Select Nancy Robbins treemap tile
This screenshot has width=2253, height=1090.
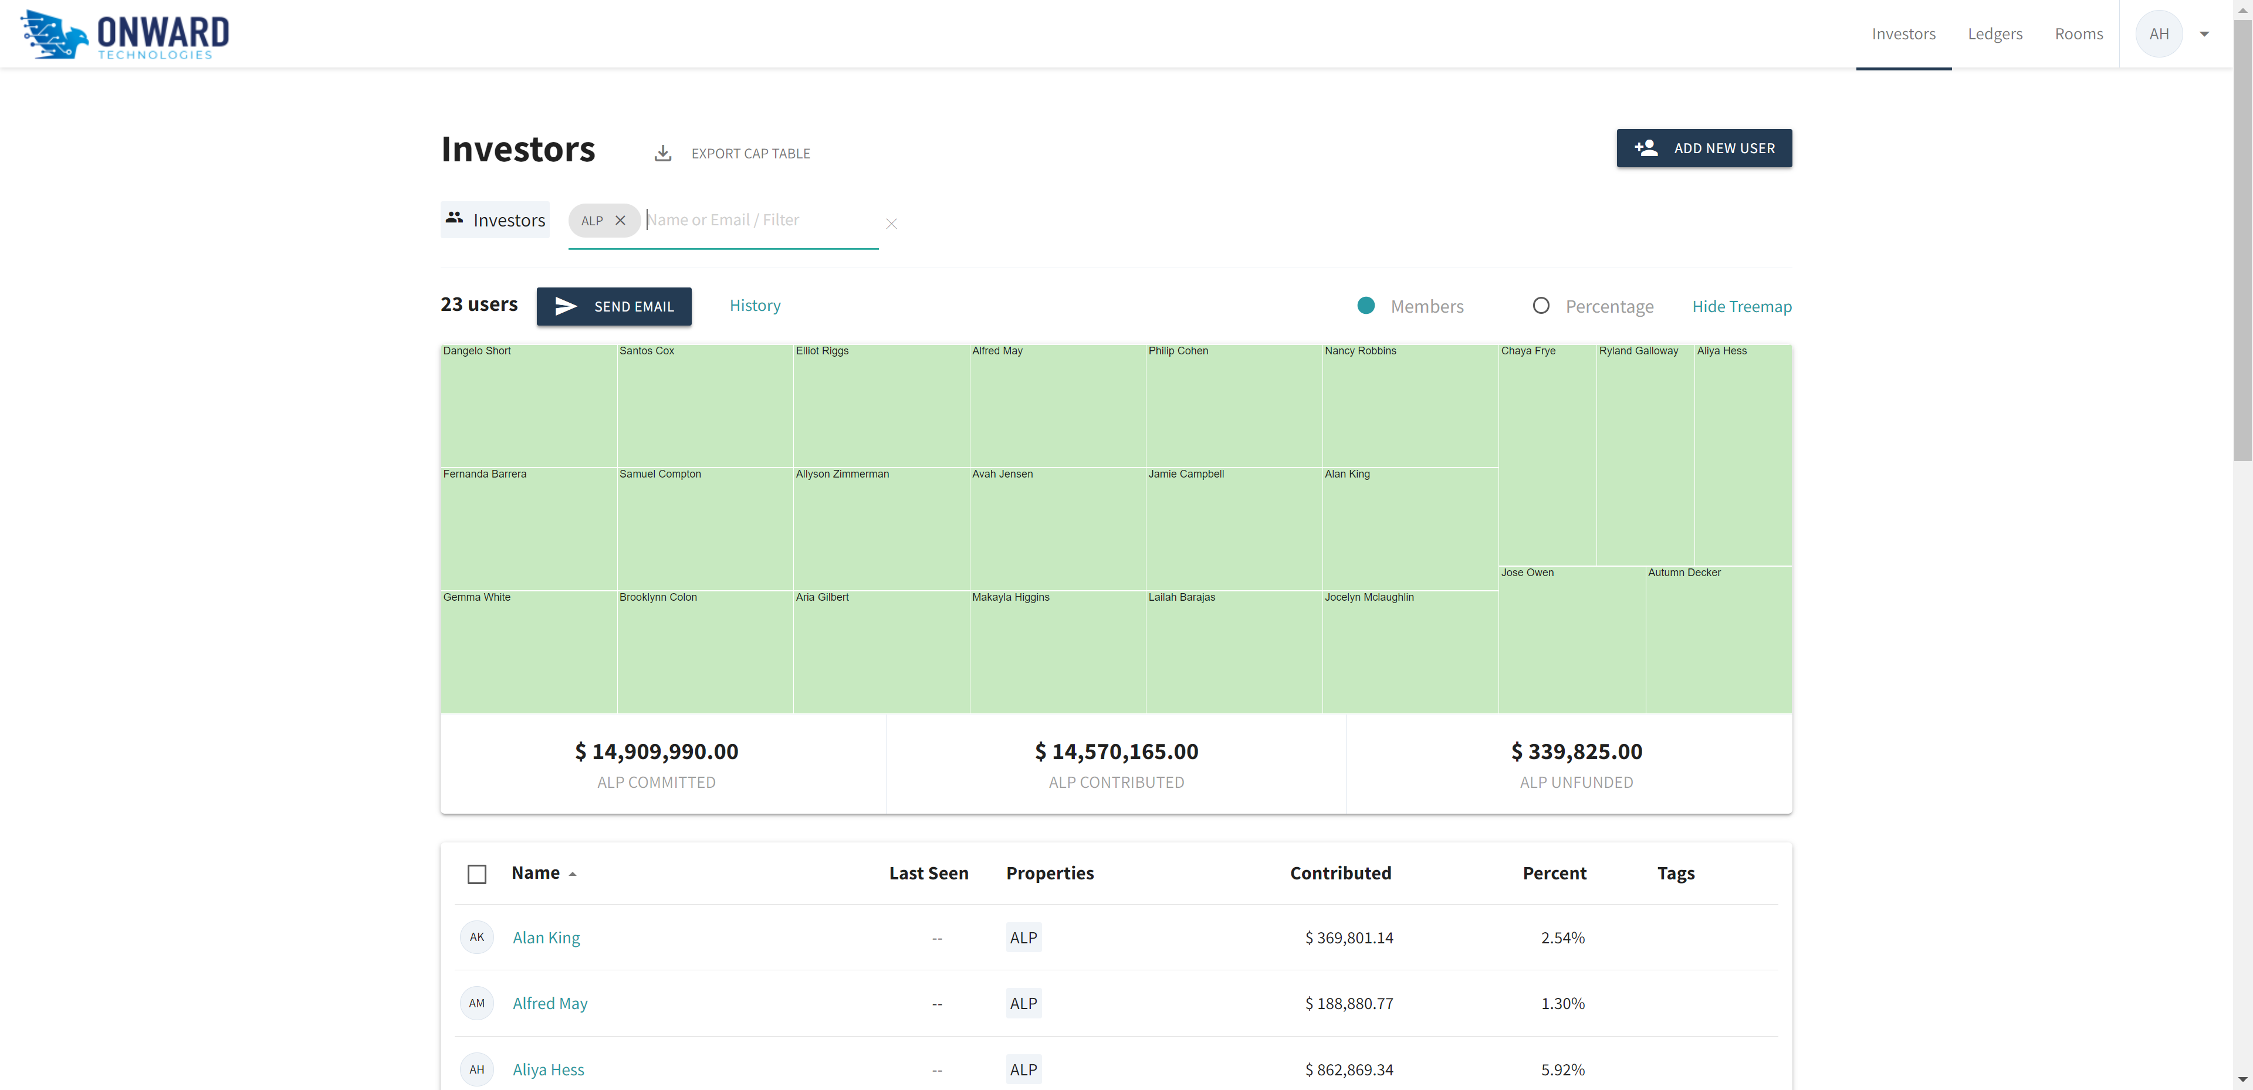(x=1410, y=405)
